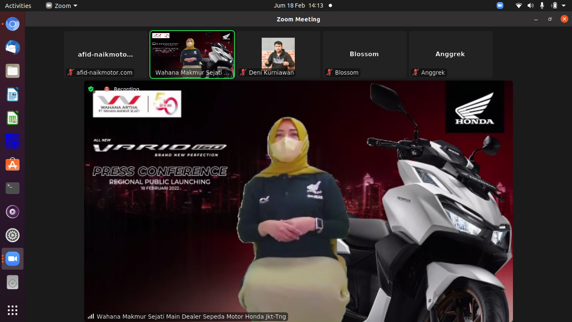Click the Wi-Fi network icon in top bar
The image size is (572, 322).
[519, 5]
